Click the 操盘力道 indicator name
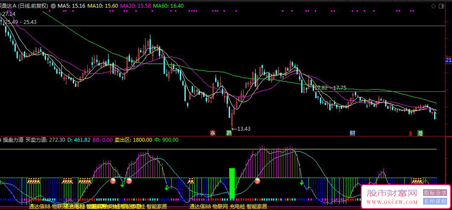 [13, 140]
